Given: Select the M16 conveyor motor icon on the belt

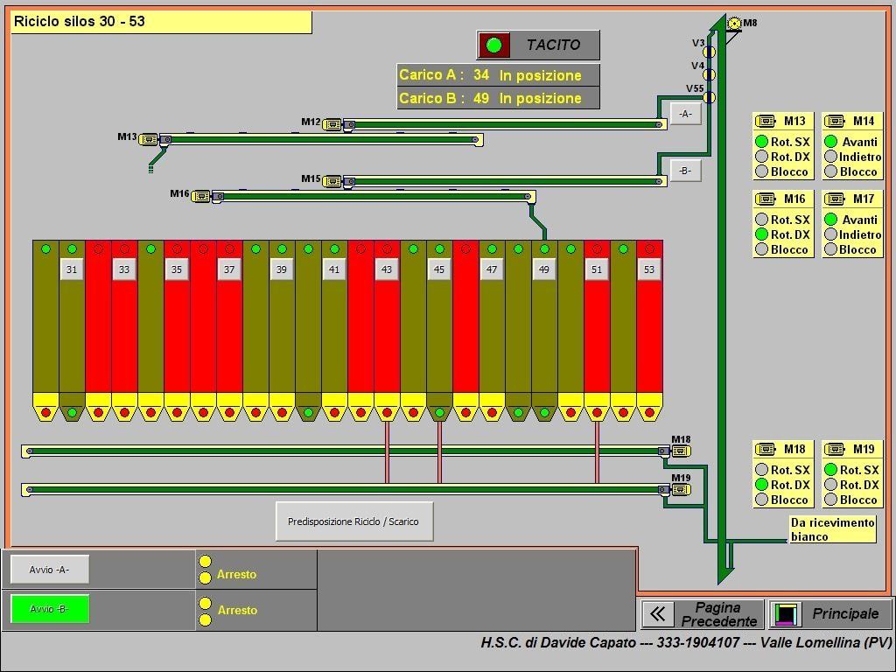Looking at the screenshot, I should tap(201, 197).
